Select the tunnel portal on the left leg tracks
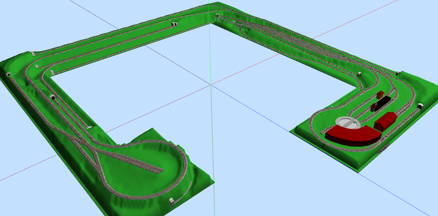The image size is (438, 216). (x=53, y=97)
